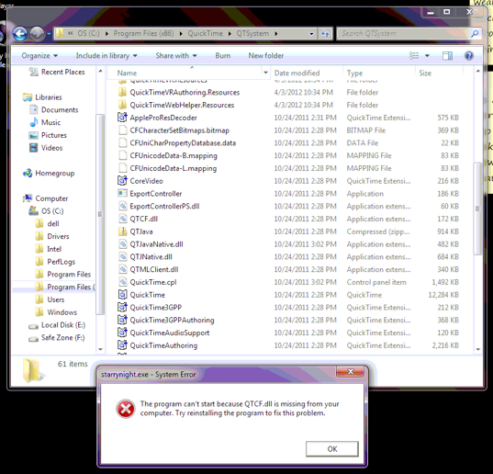The width and height of the screenshot is (493, 474).
Task: Select the ExportController application icon
Action: click(x=122, y=193)
